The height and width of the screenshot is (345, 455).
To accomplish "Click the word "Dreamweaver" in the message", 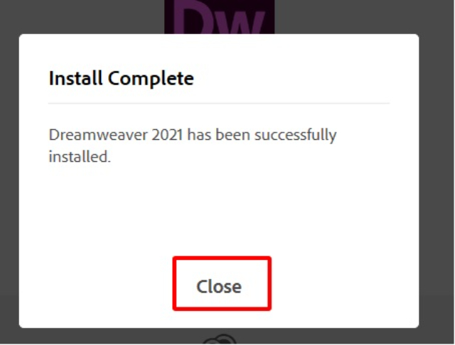I will (98, 135).
